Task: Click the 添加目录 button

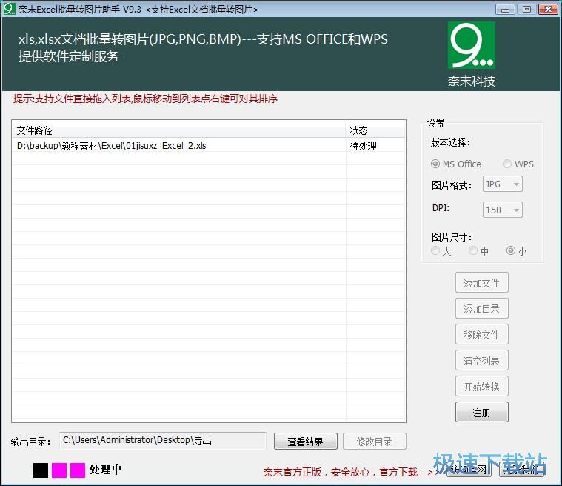Action: pos(481,308)
